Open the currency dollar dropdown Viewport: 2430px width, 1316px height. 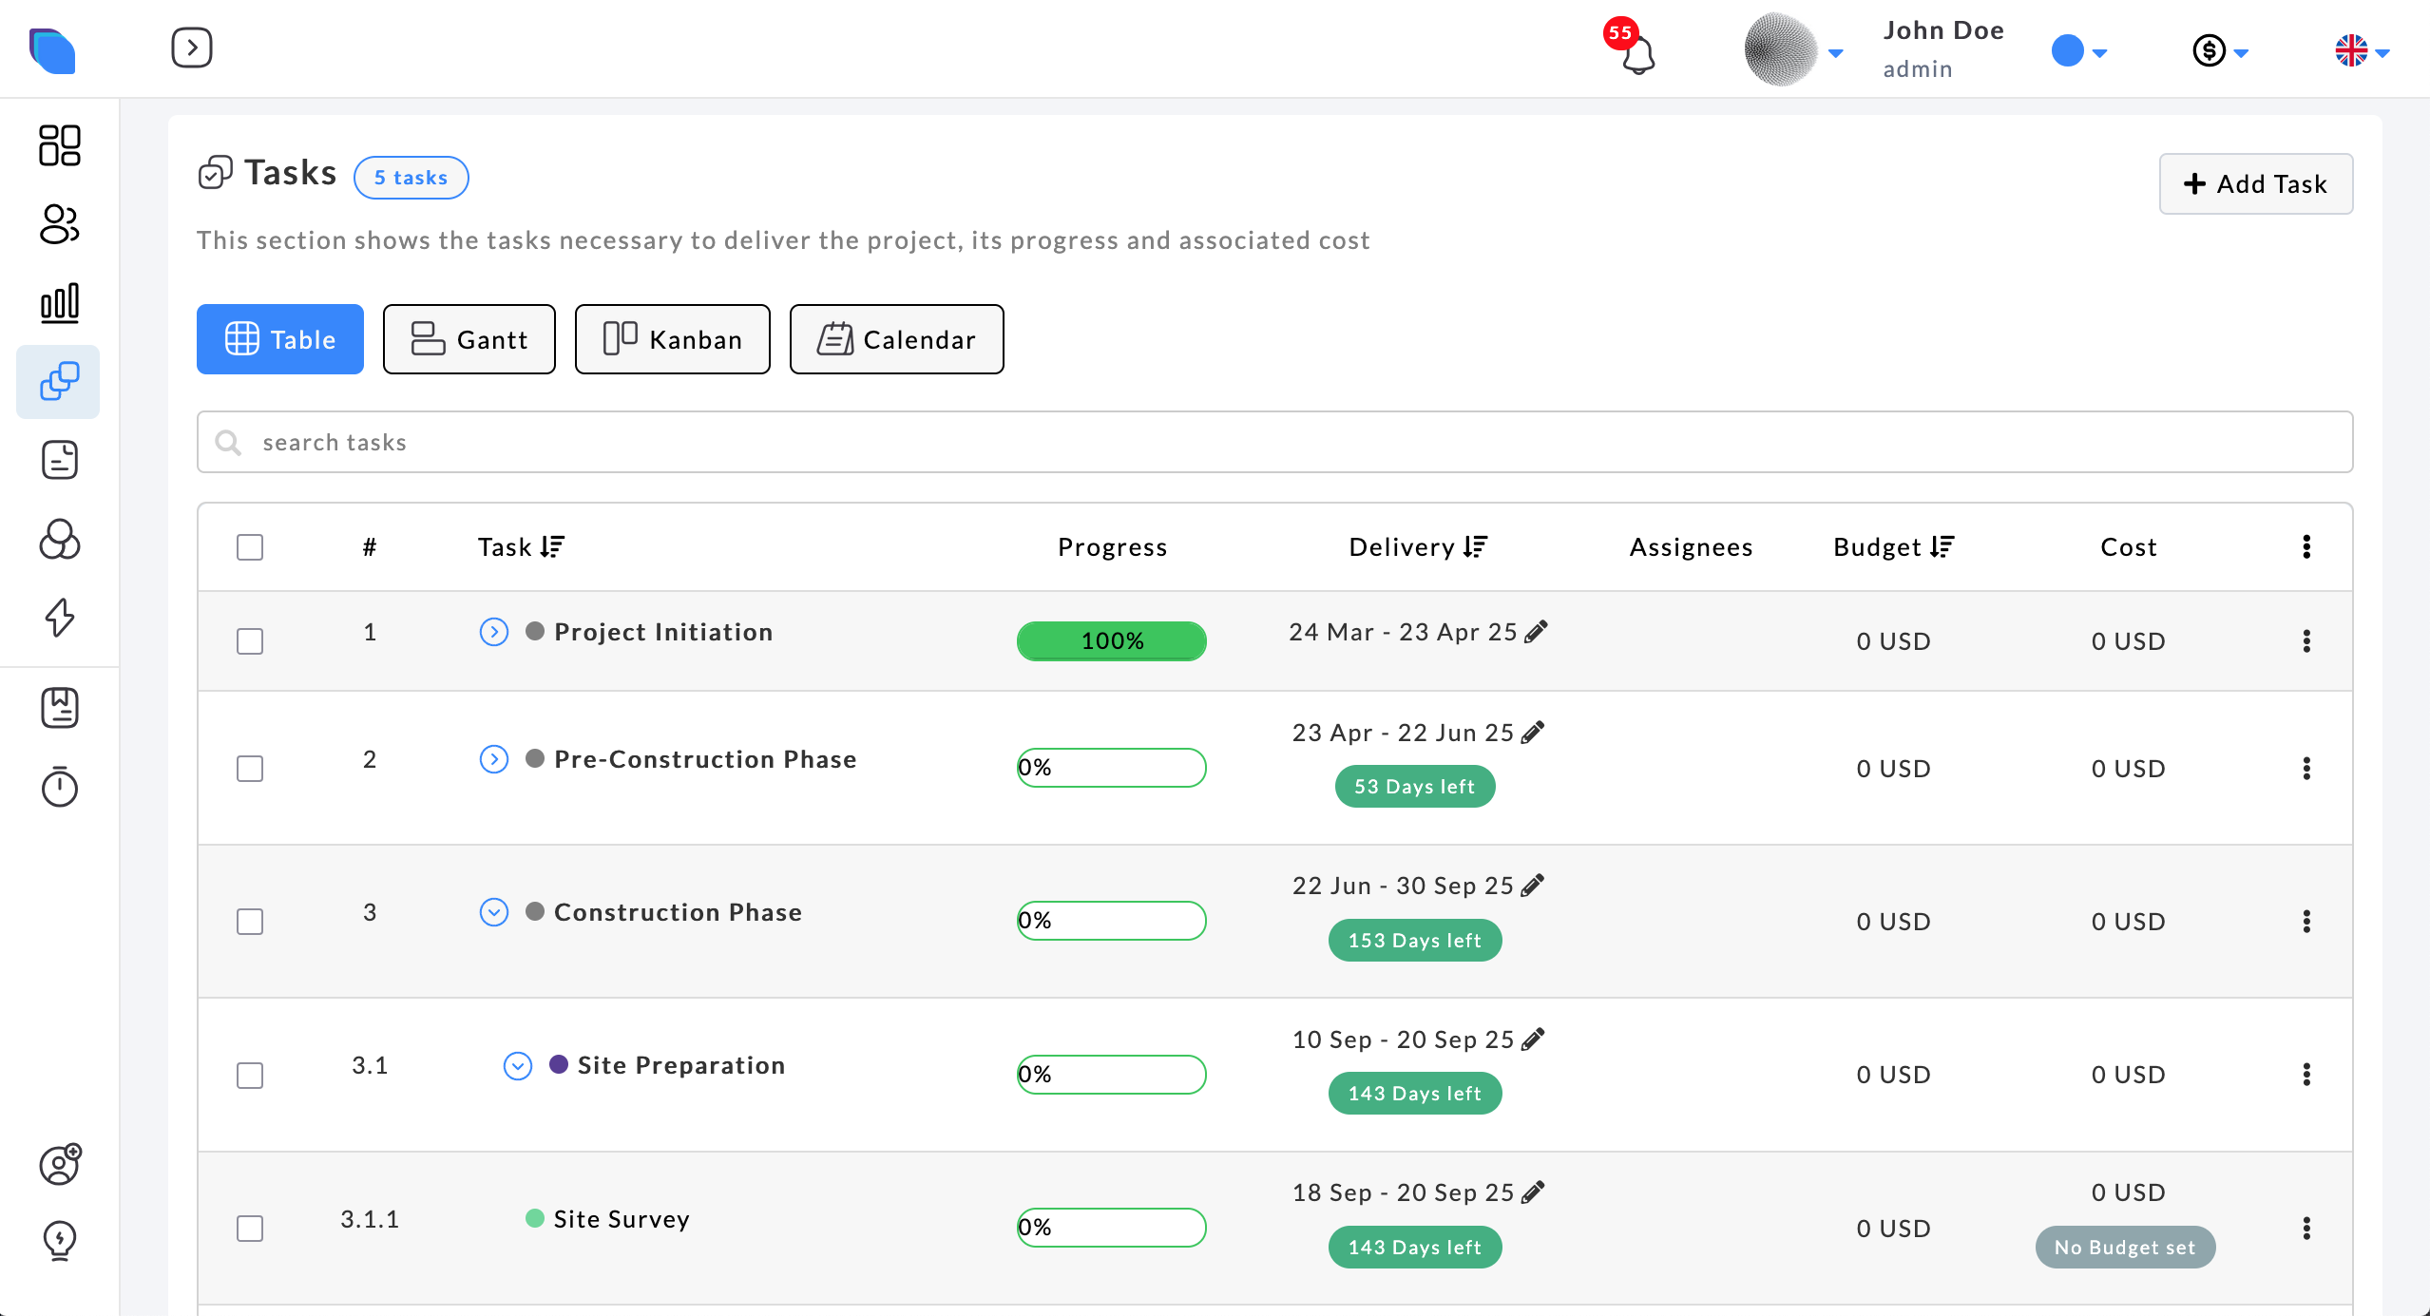pos(2220,50)
